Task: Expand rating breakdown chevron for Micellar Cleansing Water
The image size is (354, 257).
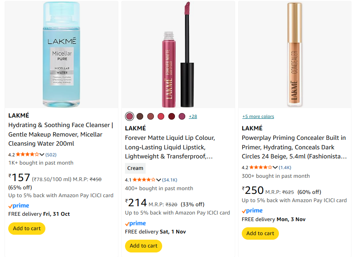Action: [x=42, y=155]
